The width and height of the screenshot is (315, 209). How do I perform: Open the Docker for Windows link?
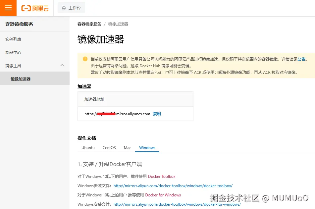pos(163,195)
